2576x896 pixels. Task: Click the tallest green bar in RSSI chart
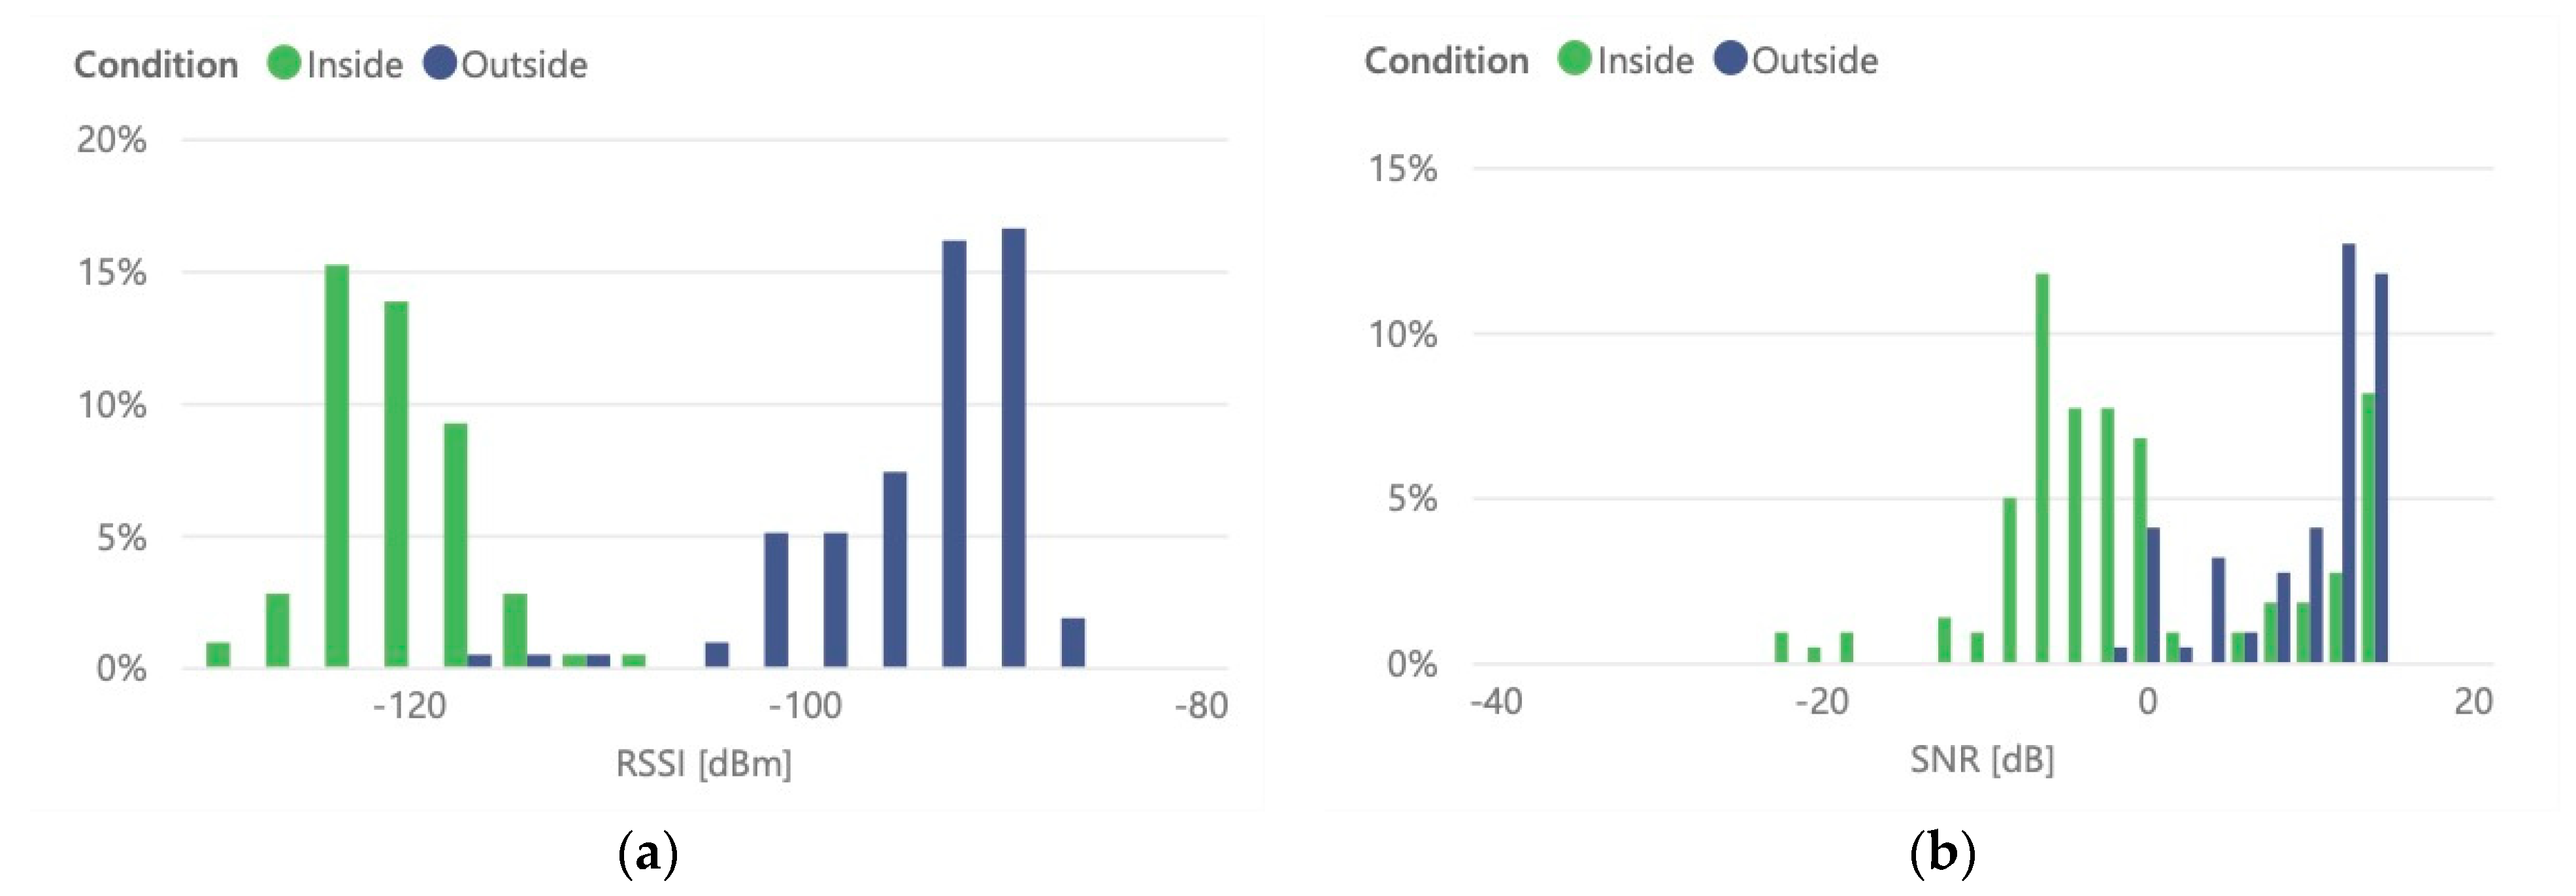(x=337, y=465)
